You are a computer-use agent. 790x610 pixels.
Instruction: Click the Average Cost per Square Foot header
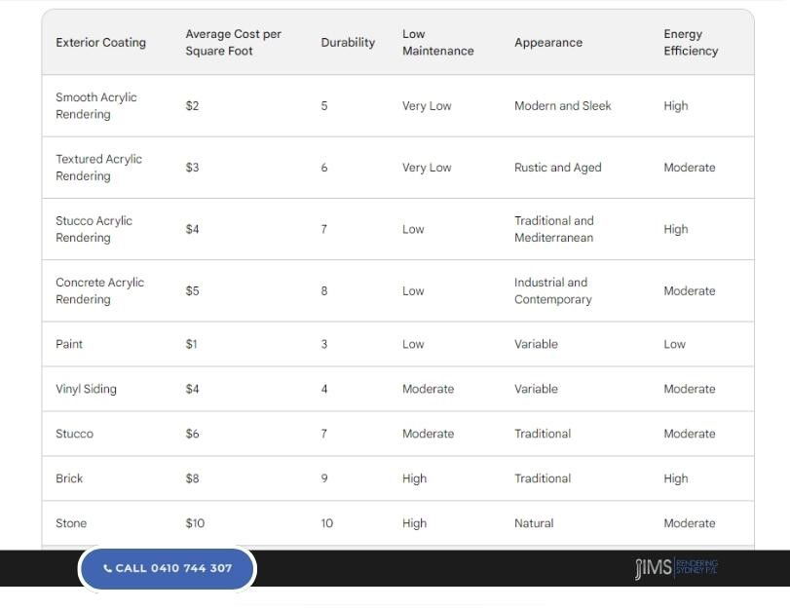233,42
